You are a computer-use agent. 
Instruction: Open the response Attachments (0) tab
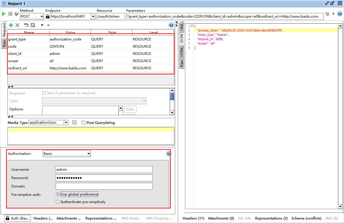(x=221, y=218)
